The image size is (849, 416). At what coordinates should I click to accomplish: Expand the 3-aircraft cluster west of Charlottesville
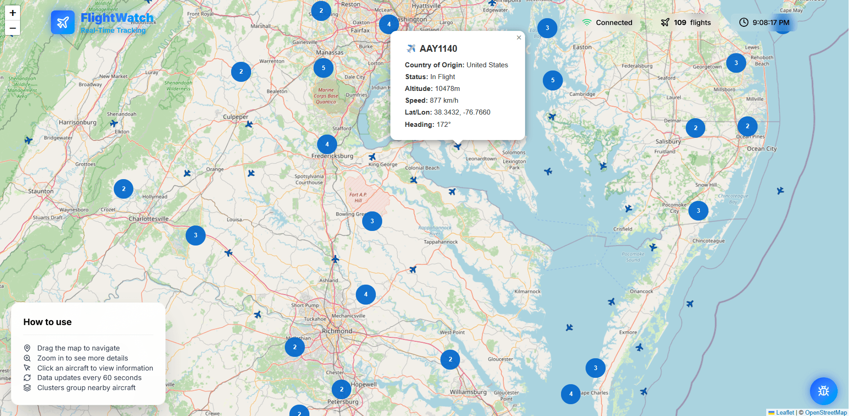[196, 236]
